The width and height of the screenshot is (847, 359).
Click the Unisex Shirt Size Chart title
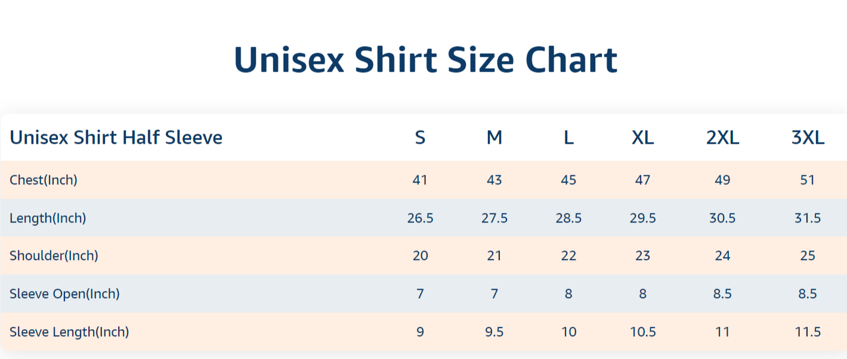(425, 60)
